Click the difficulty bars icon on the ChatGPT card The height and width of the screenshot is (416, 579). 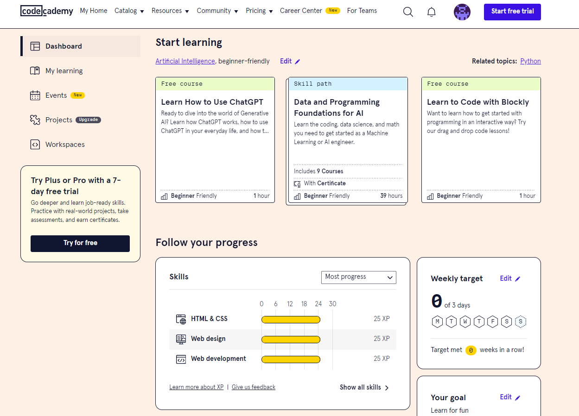[x=164, y=196]
